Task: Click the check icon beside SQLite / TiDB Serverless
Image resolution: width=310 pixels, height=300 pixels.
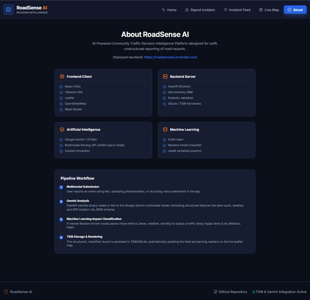Action: coord(164,104)
